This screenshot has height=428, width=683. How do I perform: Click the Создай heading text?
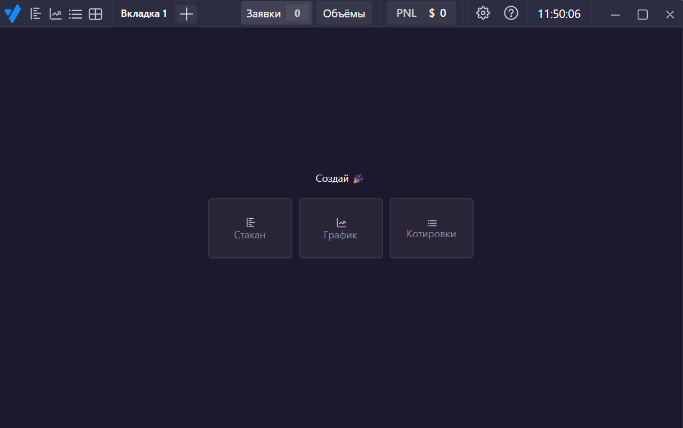pos(333,178)
